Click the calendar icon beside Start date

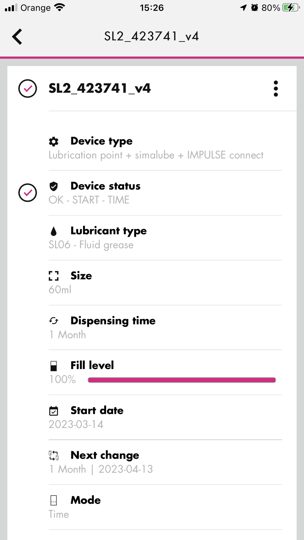(x=54, y=411)
